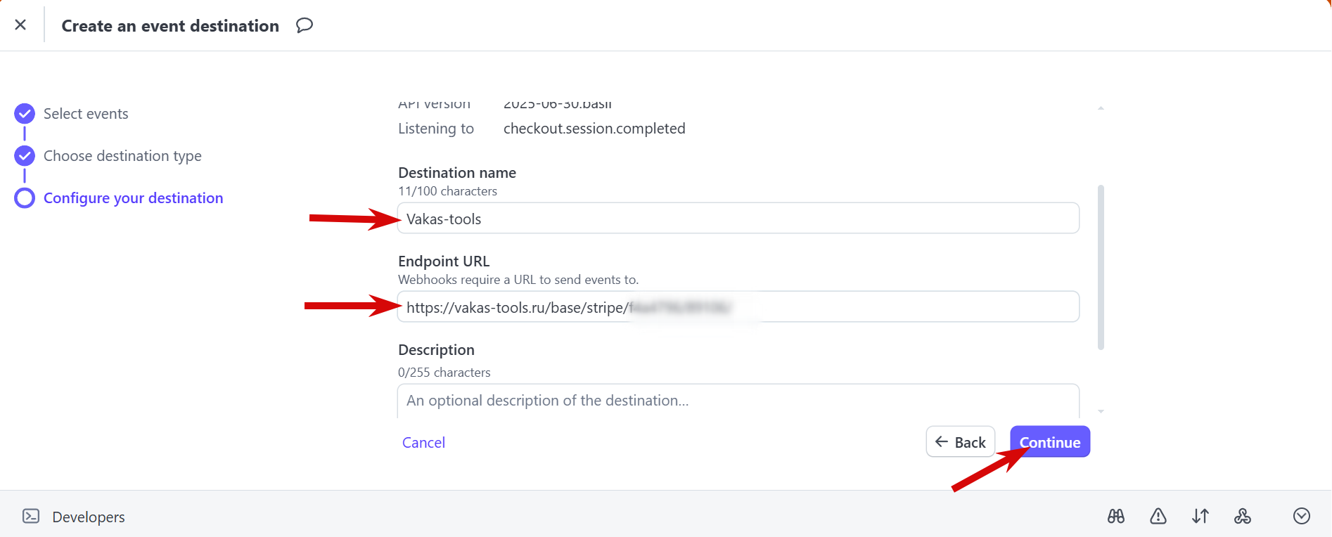This screenshot has height=537, width=1332.
Task: Open the warning triangle errors icon
Action: pos(1158,517)
